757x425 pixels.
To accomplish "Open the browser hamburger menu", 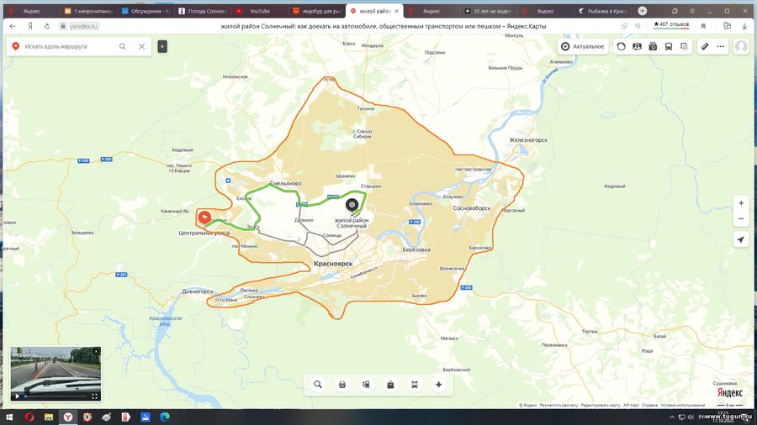I will click(692, 11).
